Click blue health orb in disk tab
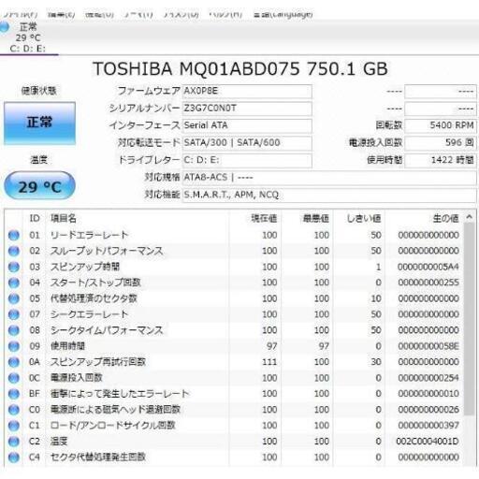The width and height of the screenshot is (479, 479). (5, 27)
